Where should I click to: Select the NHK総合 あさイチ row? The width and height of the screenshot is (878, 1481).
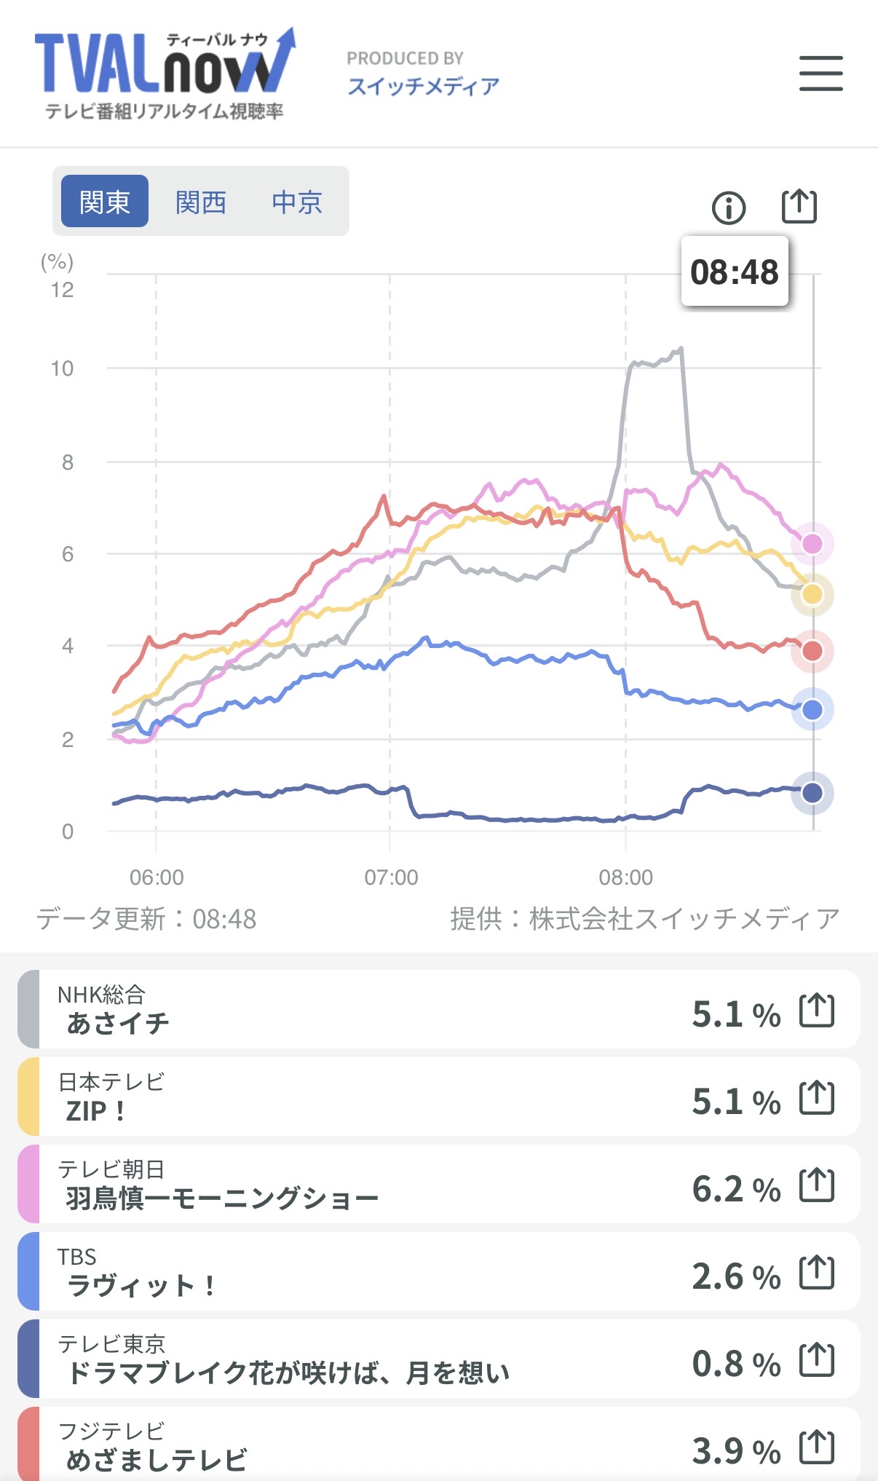click(364, 1010)
